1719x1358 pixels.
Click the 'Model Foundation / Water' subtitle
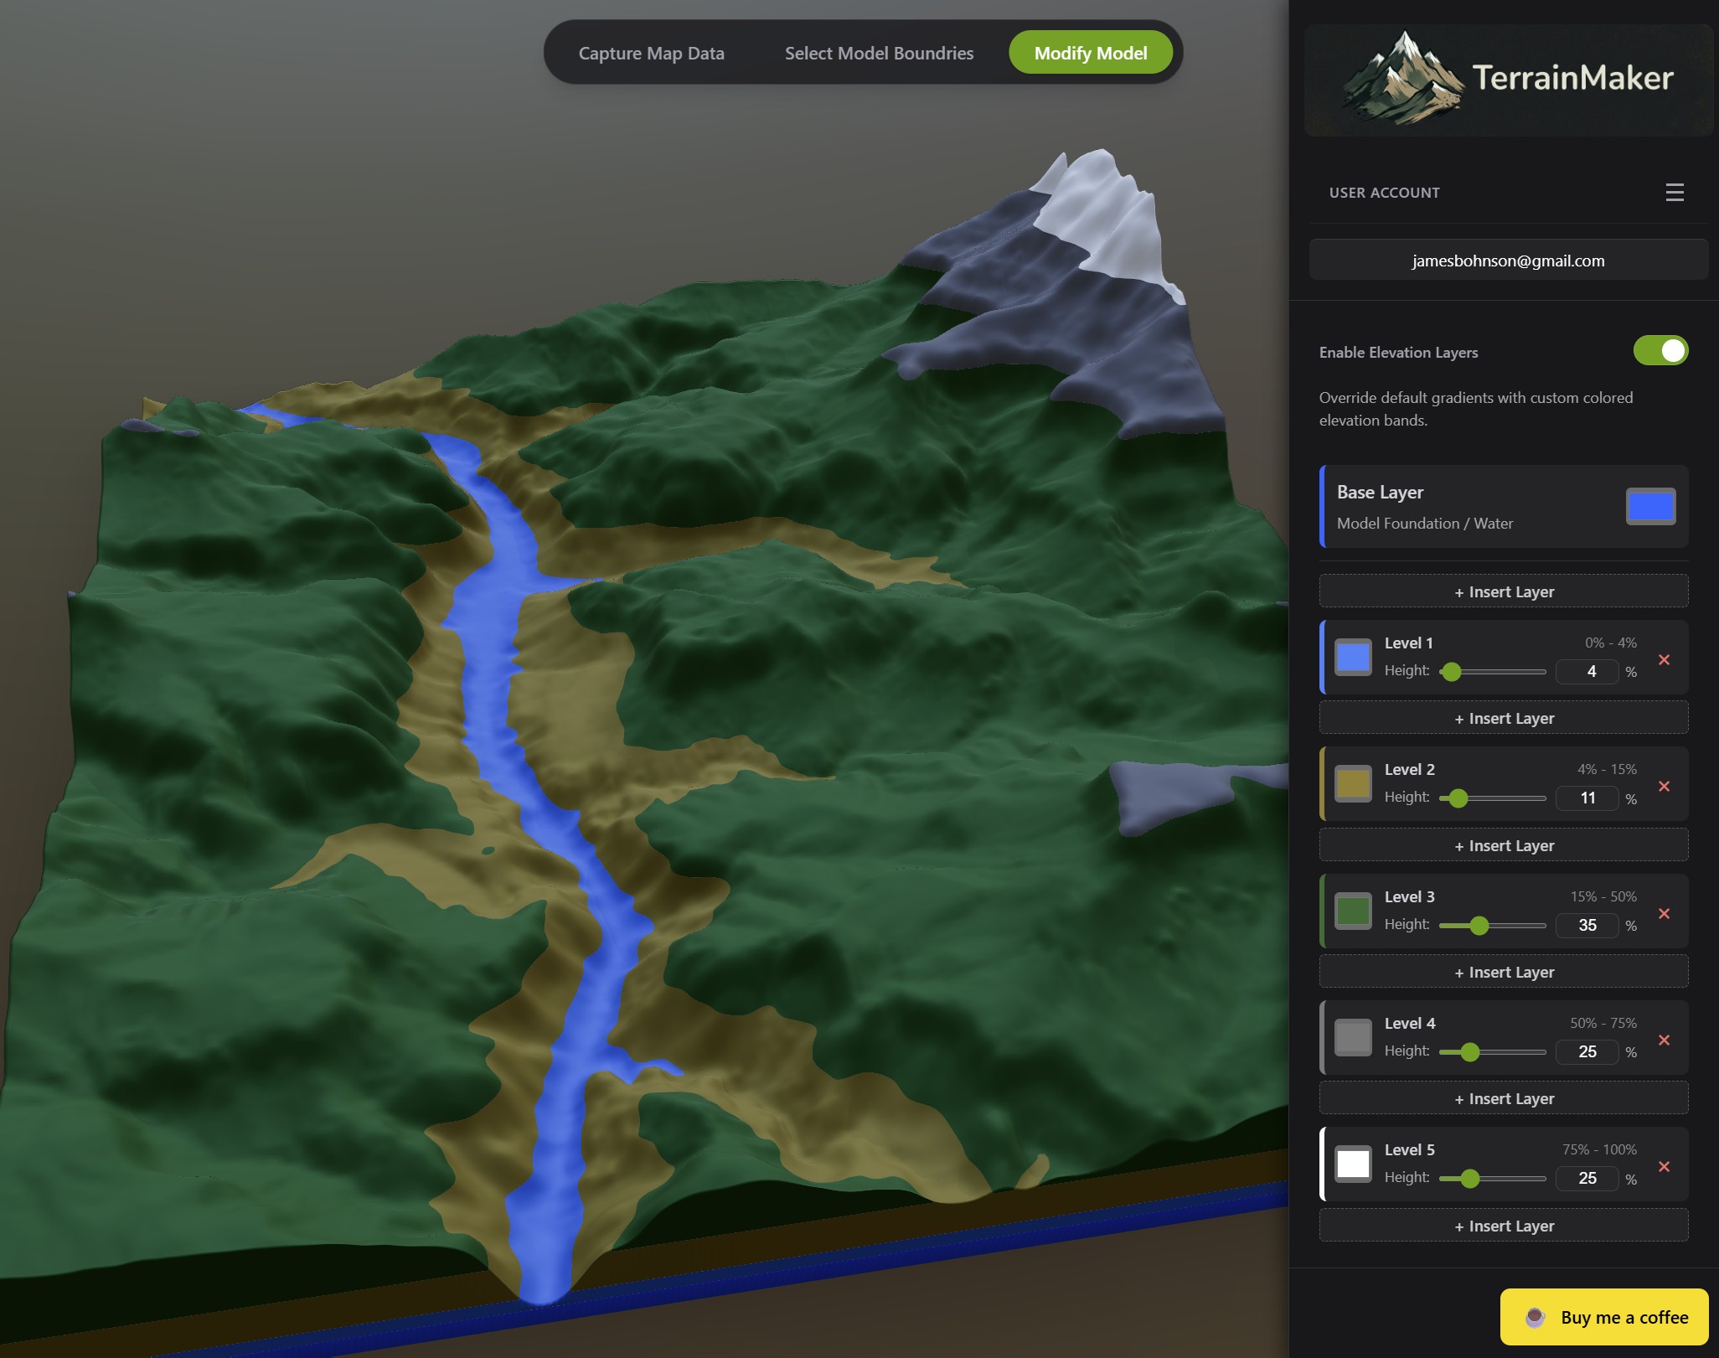tap(1424, 524)
